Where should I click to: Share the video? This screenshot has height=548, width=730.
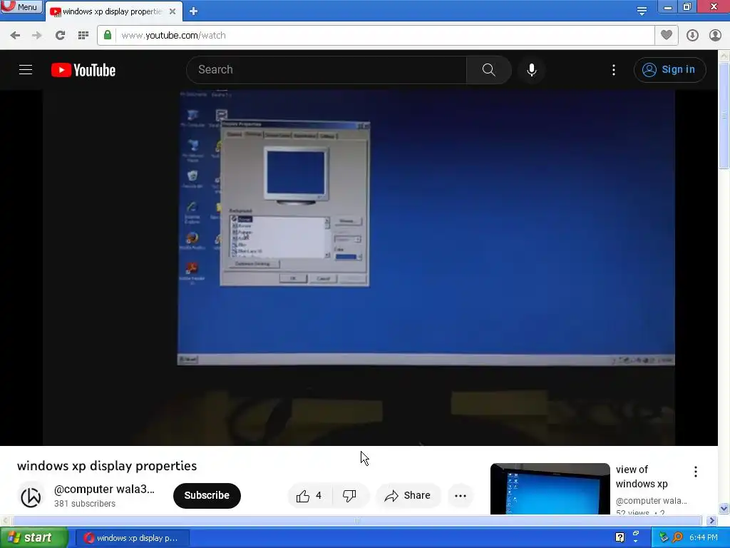pyautogui.click(x=407, y=496)
